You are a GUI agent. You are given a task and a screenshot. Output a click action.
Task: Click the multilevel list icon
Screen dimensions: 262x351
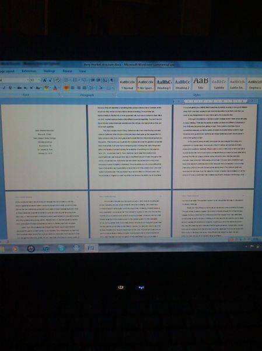pyautogui.click(x=85, y=80)
